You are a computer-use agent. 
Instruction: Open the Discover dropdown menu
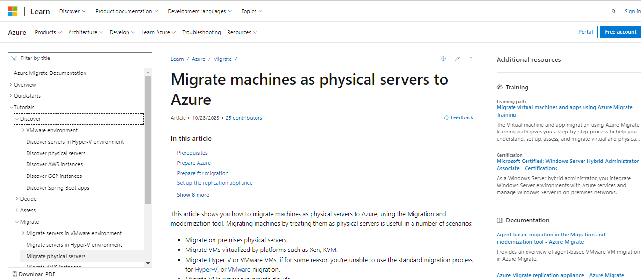point(72,11)
